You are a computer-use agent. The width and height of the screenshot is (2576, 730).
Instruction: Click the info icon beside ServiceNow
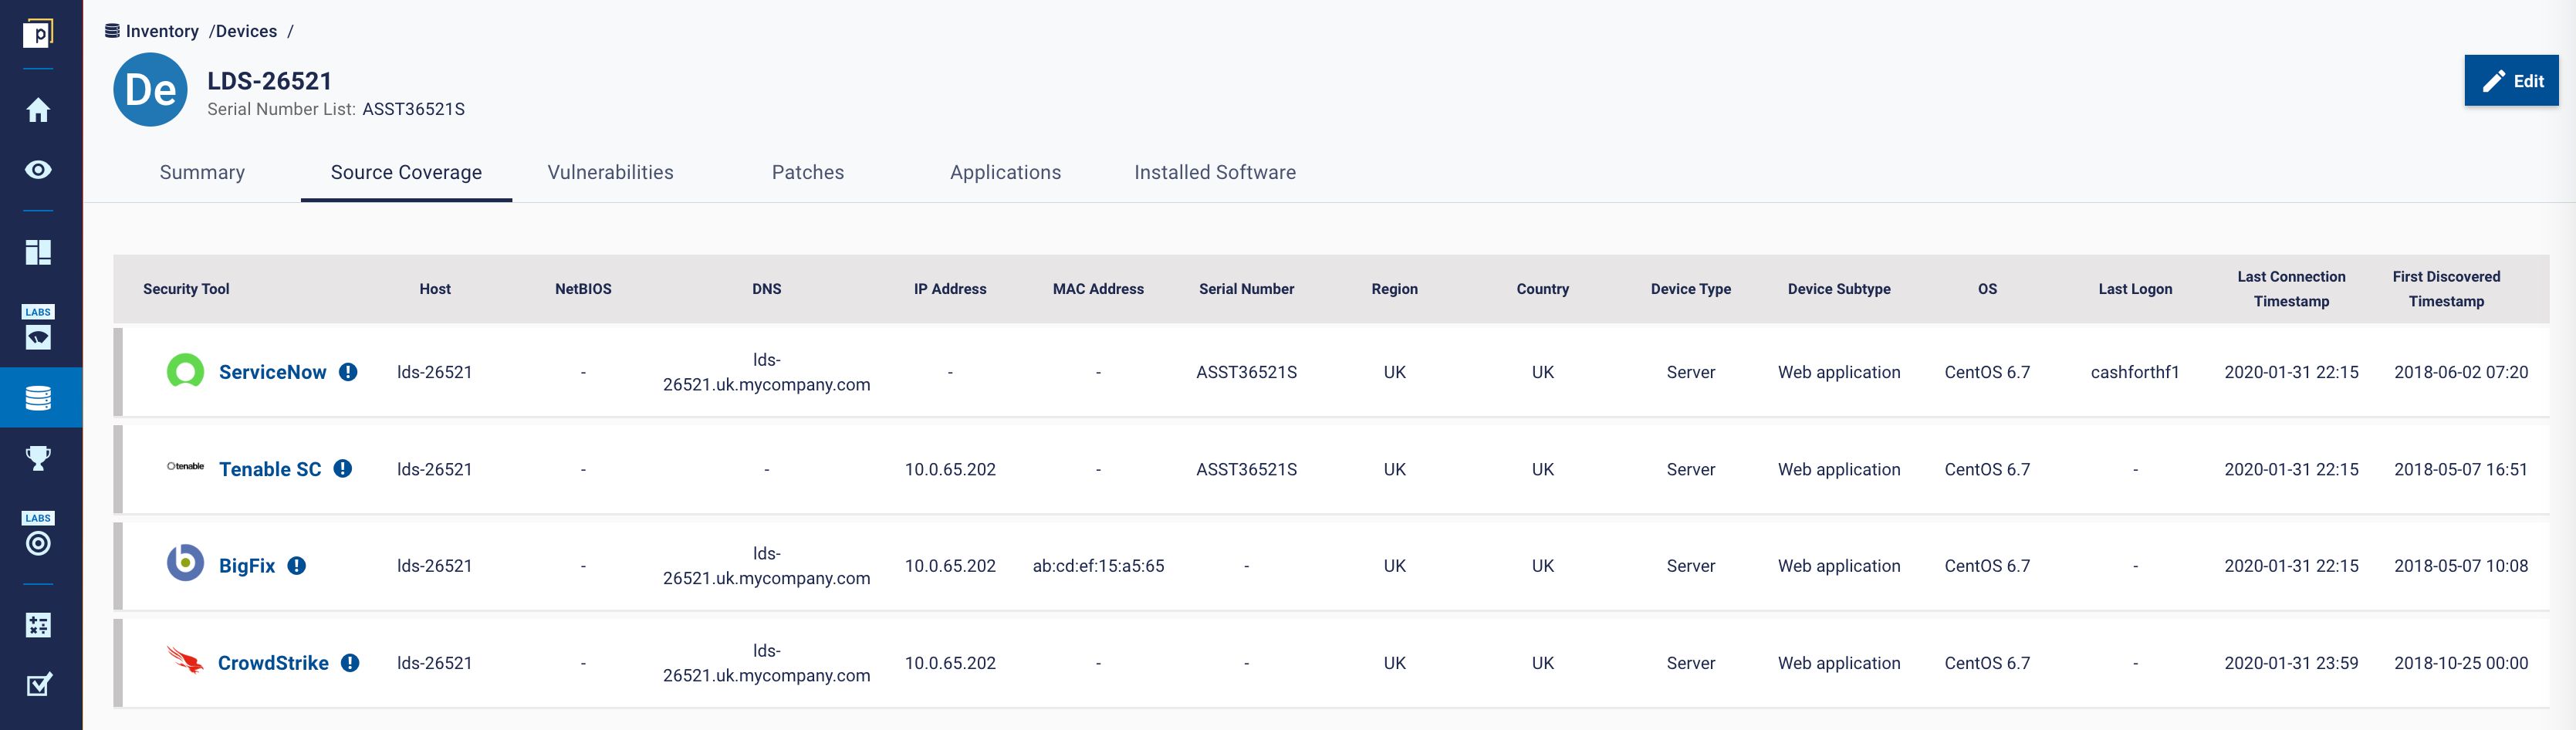(x=348, y=372)
